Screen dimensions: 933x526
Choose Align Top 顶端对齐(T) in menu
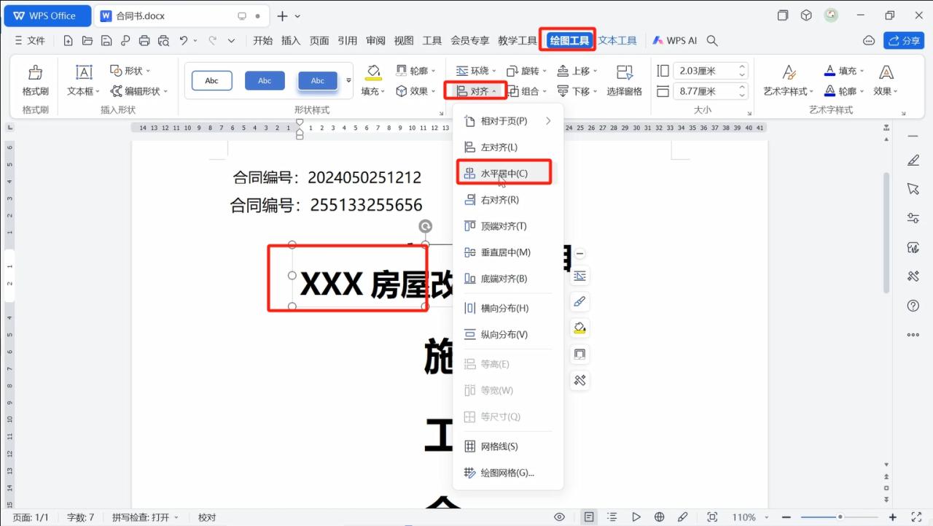click(508, 226)
